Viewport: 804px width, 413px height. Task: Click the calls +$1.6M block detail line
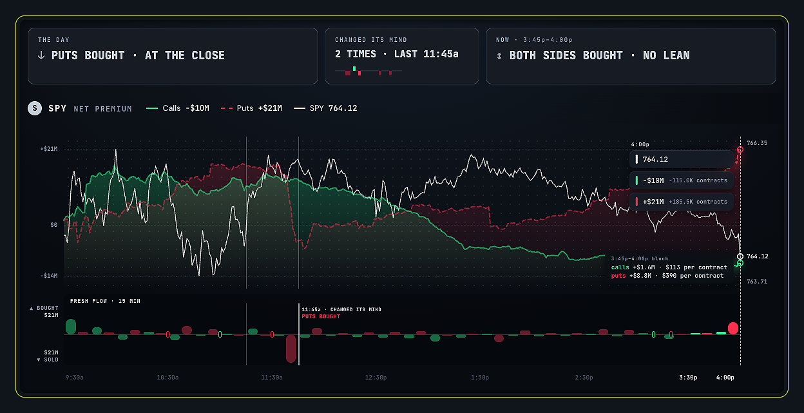tap(669, 267)
